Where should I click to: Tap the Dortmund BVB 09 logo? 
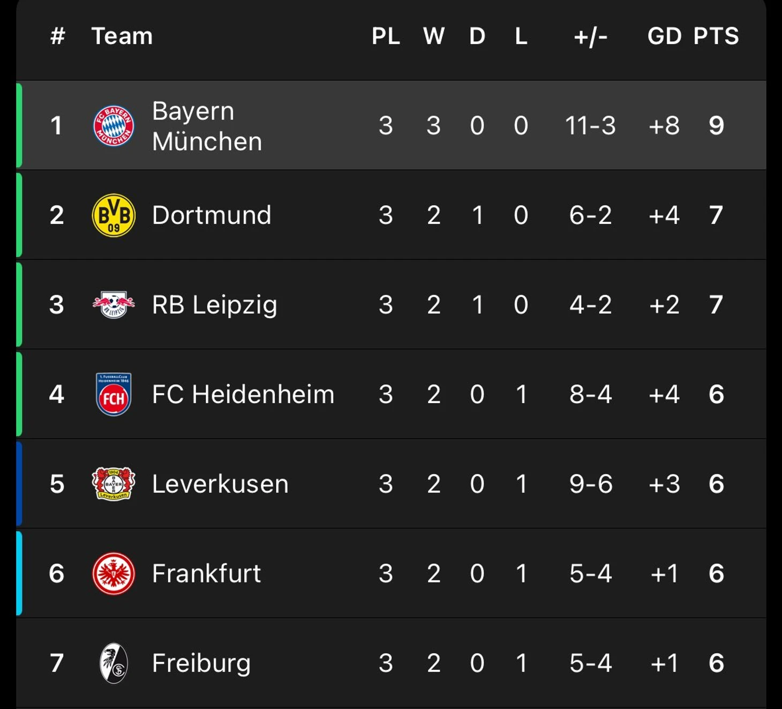click(114, 215)
